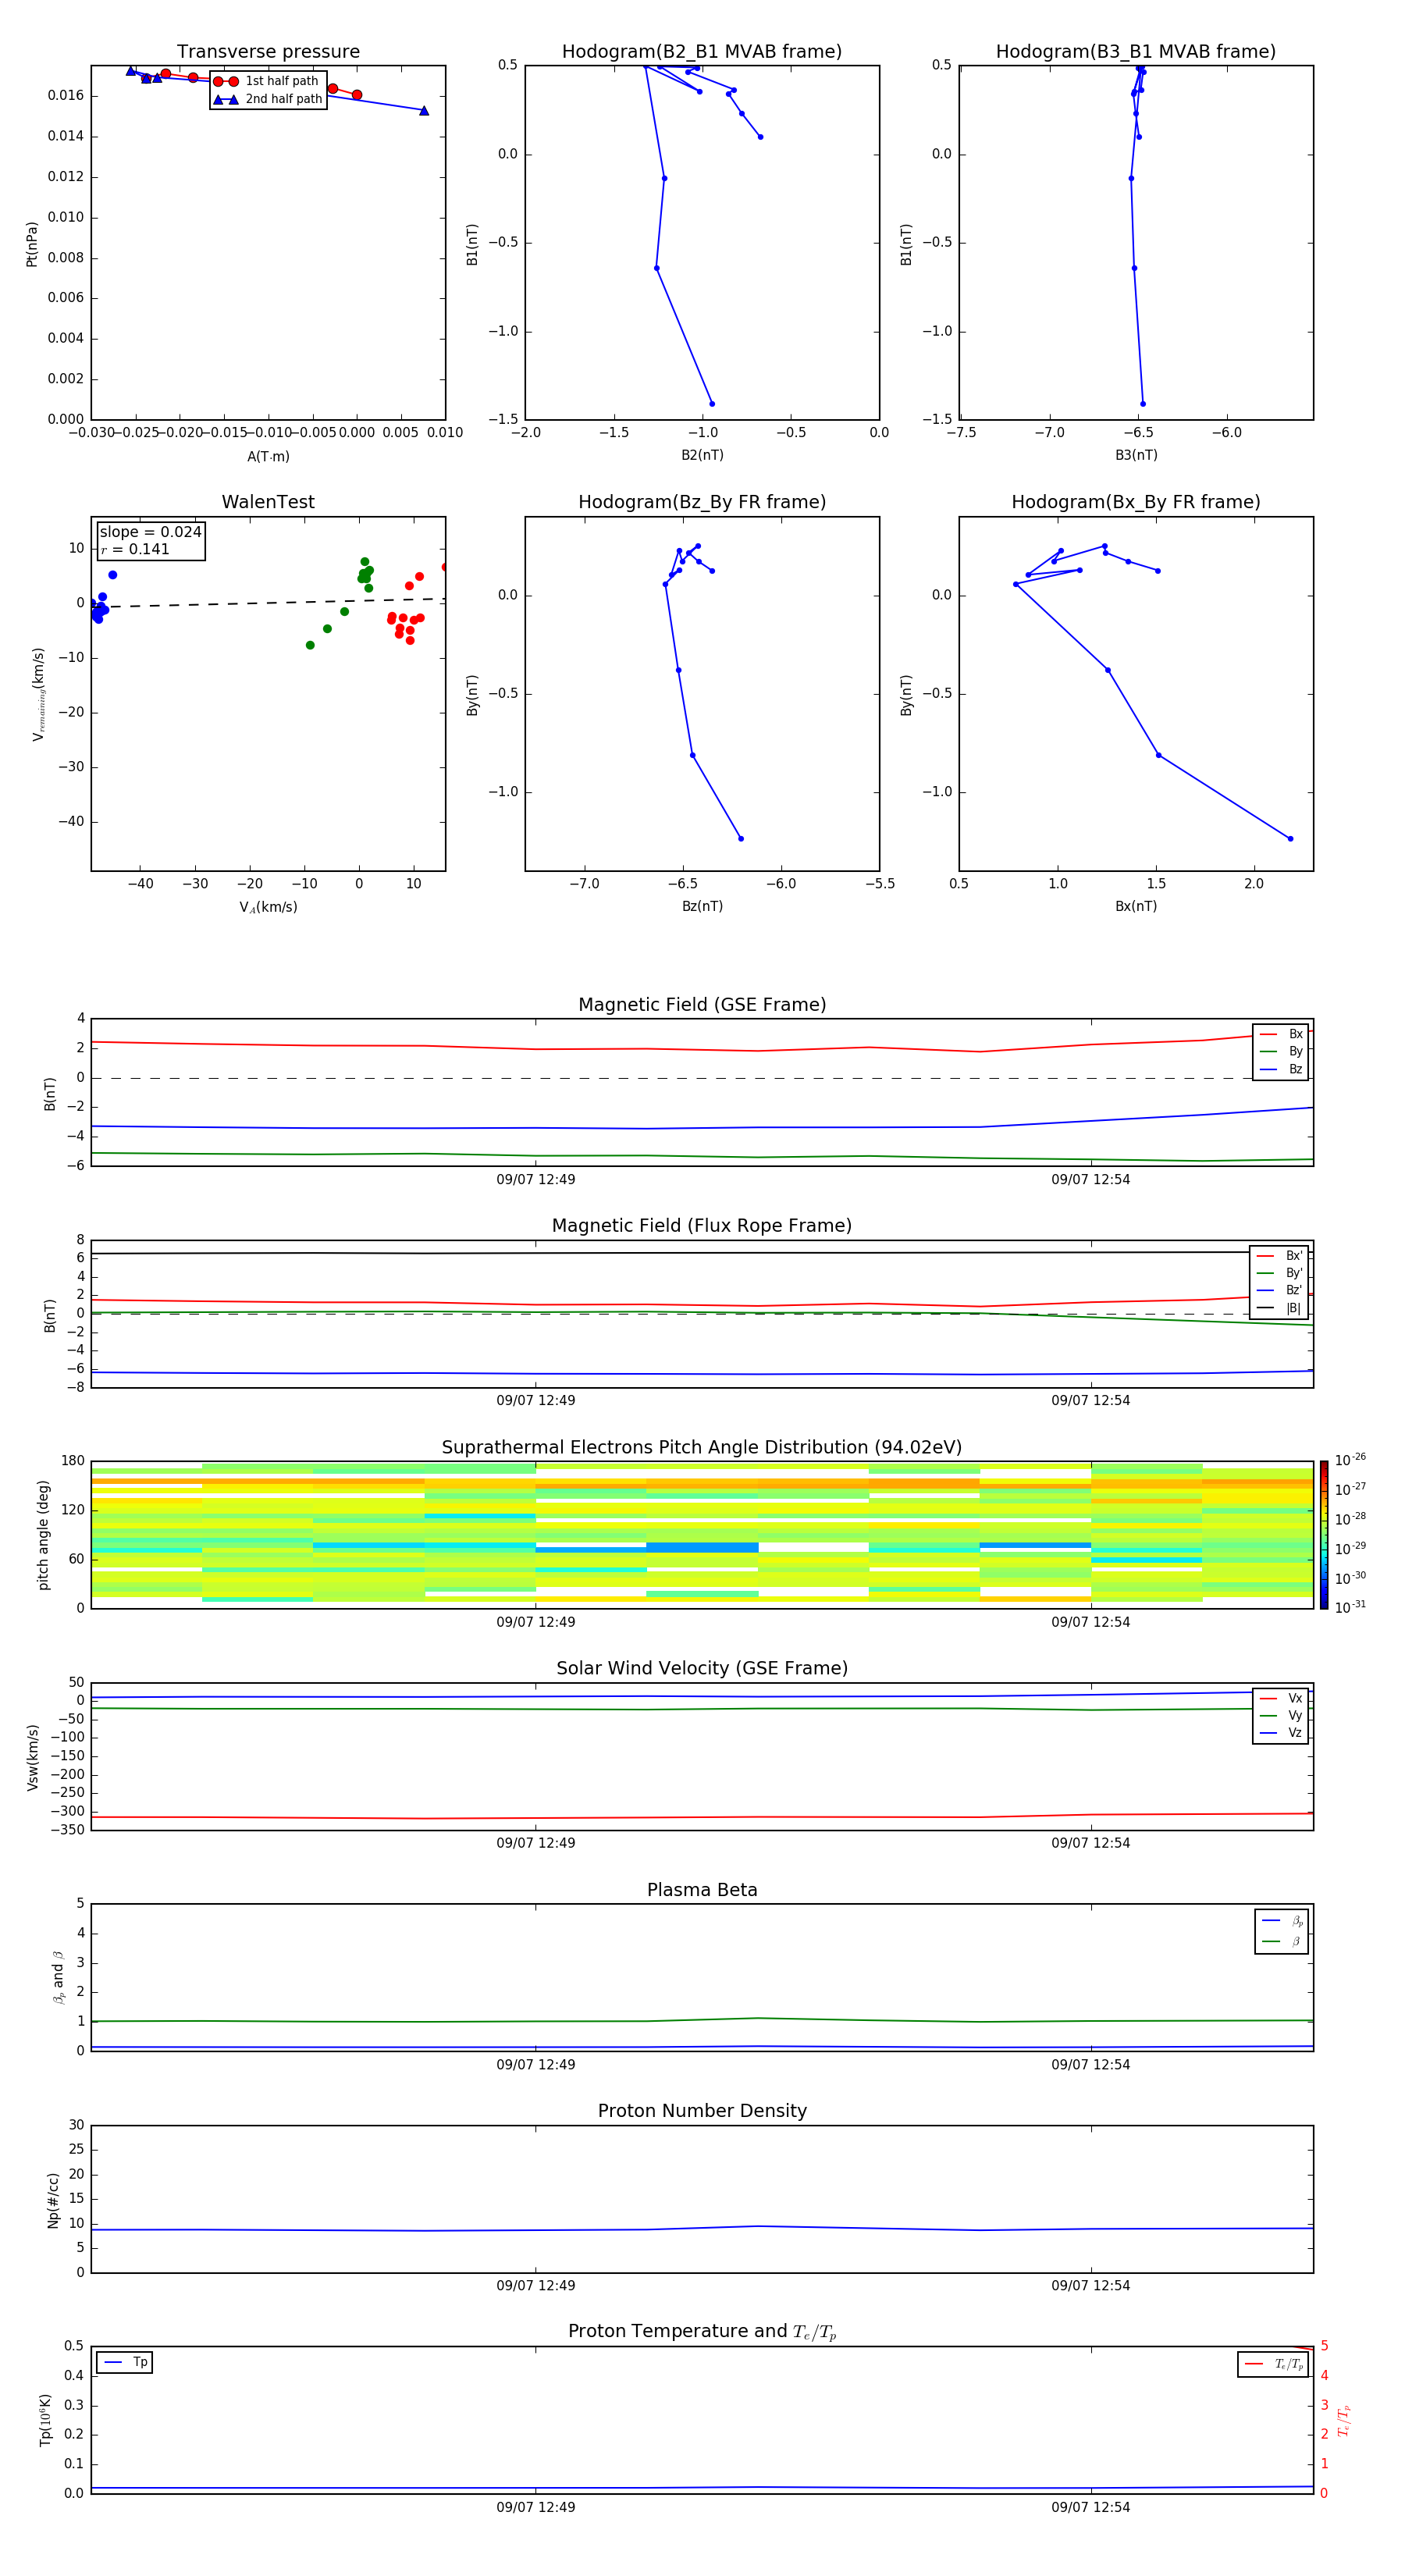
Task: Click the 'Proton Number Density' title
Action: [702, 2111]
